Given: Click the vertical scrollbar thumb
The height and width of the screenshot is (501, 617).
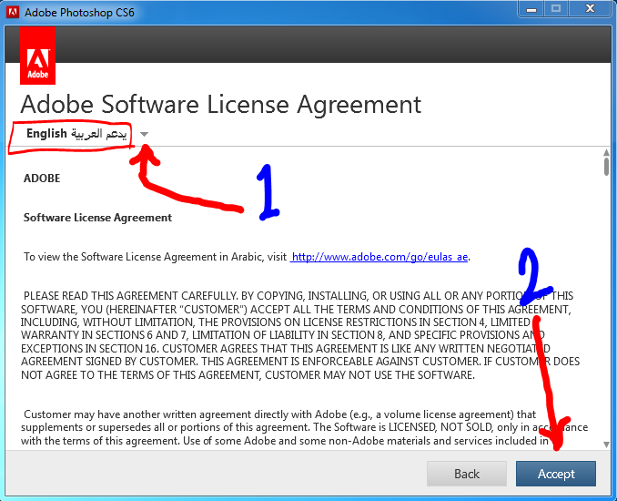Looking at the screenshot, I should pos(606,166).
